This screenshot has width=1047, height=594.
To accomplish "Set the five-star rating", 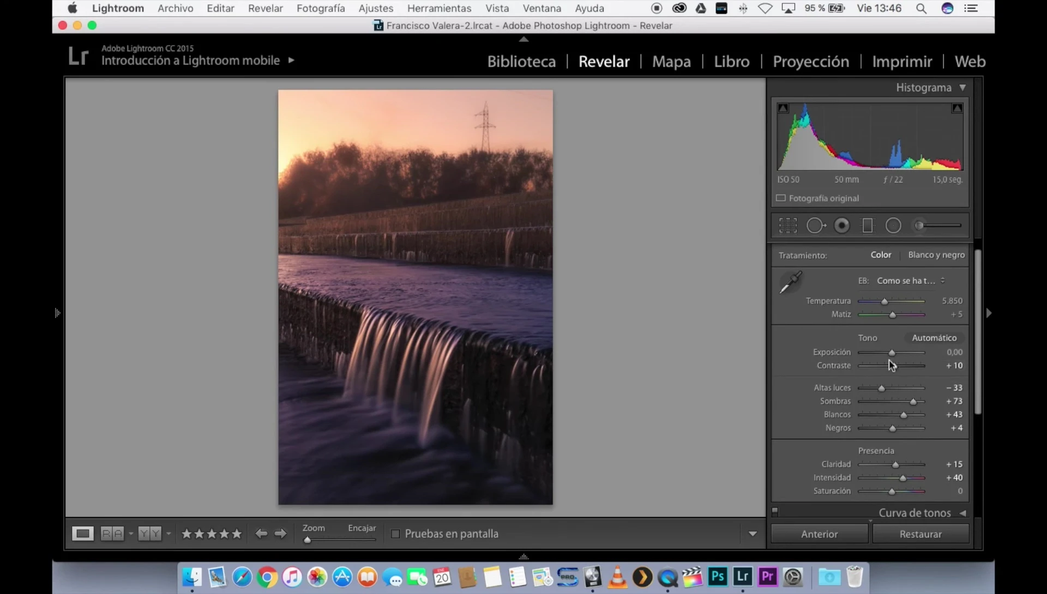I will (237, 534).
